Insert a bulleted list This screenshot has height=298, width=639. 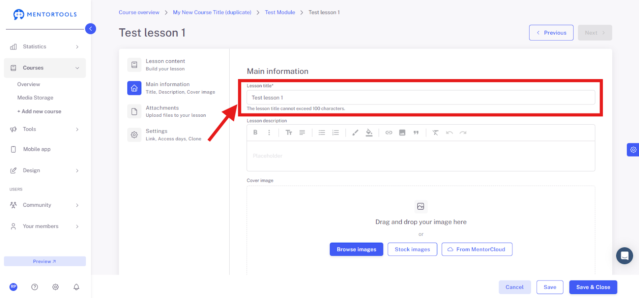pos(322,133)
